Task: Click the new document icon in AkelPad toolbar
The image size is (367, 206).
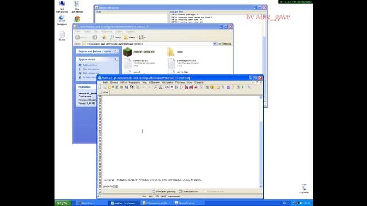Action: coord(100,87)
